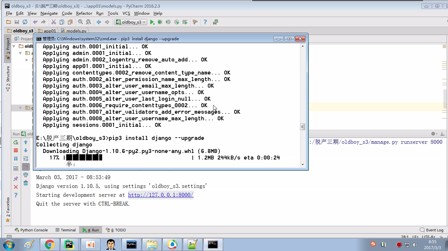Click the Run panel help question mark
This screenshot has width=448, height=251.
pyautogui.click(x=16, y=195)
